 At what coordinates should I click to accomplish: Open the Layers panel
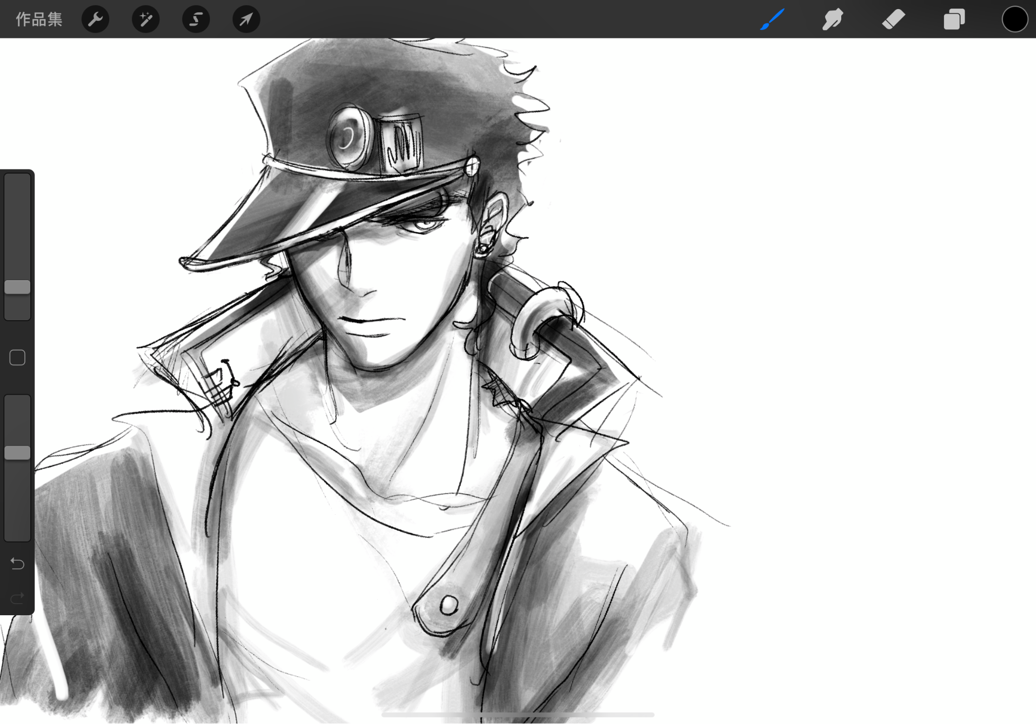coord(954,20)
